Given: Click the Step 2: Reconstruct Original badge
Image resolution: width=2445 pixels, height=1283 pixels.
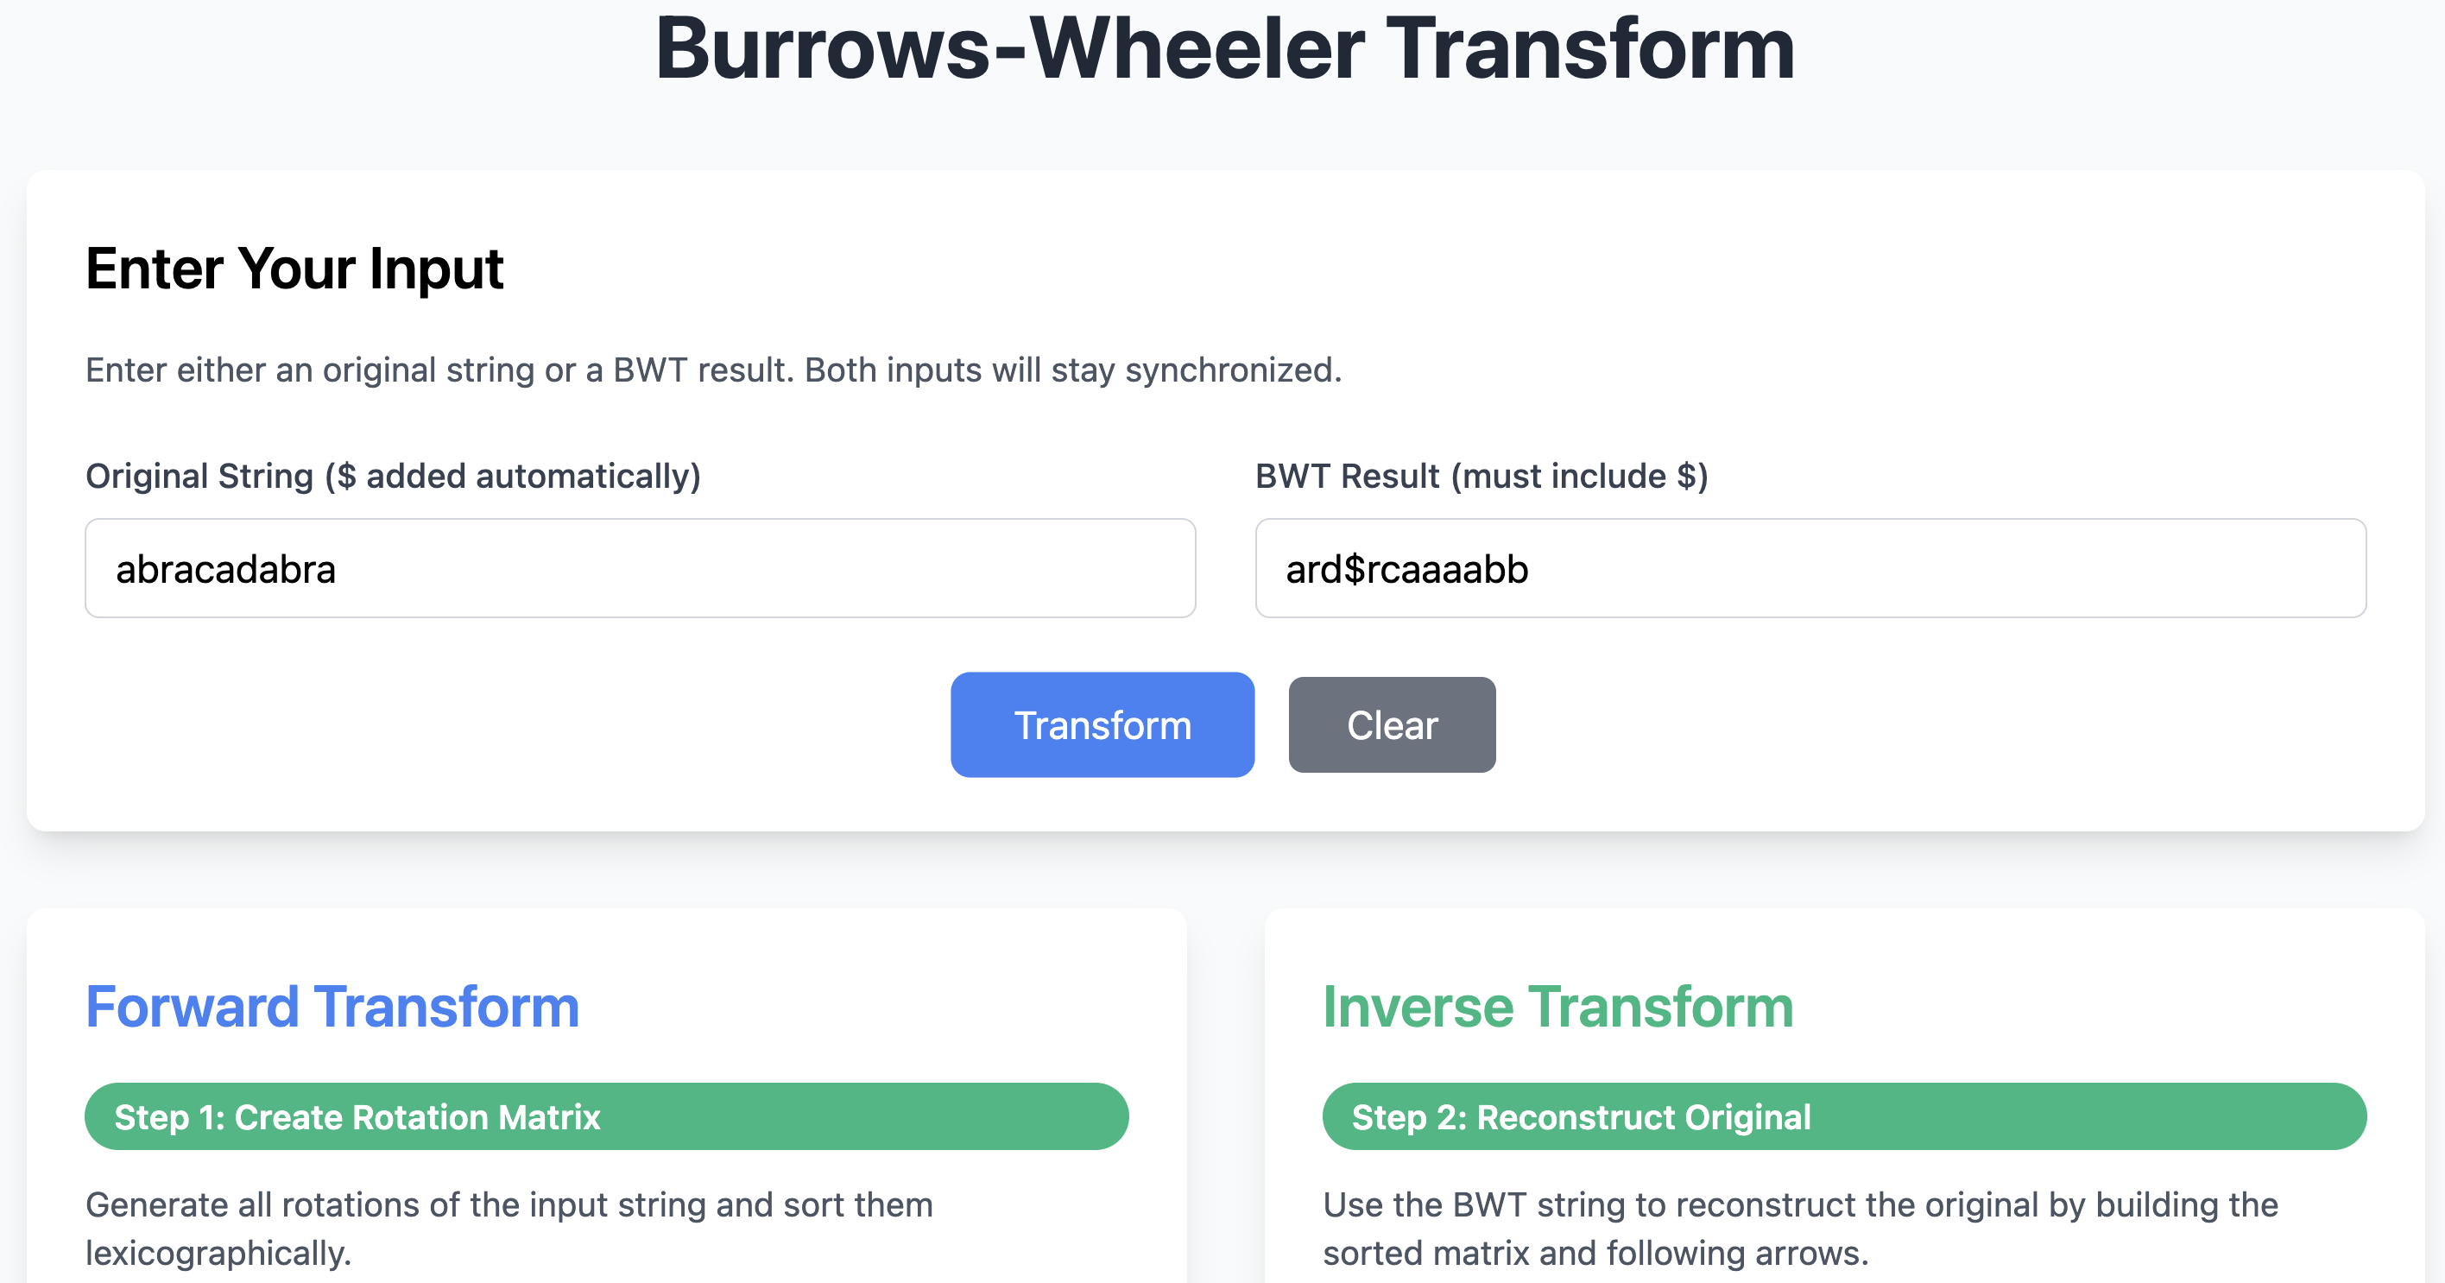Looking at the screenshot, I should click(x=1843, y=1117).
